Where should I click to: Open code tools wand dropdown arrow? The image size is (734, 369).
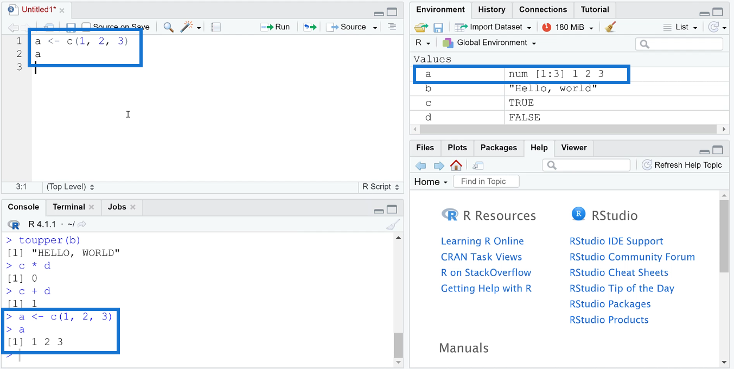click(x=199, y=28)
